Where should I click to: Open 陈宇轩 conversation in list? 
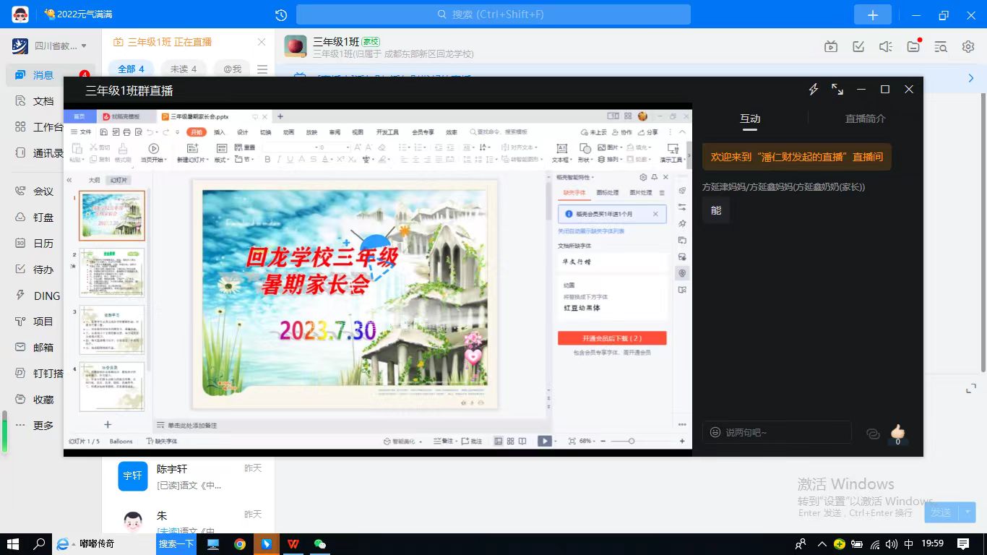pyautogui.click(x=188, y=476)
